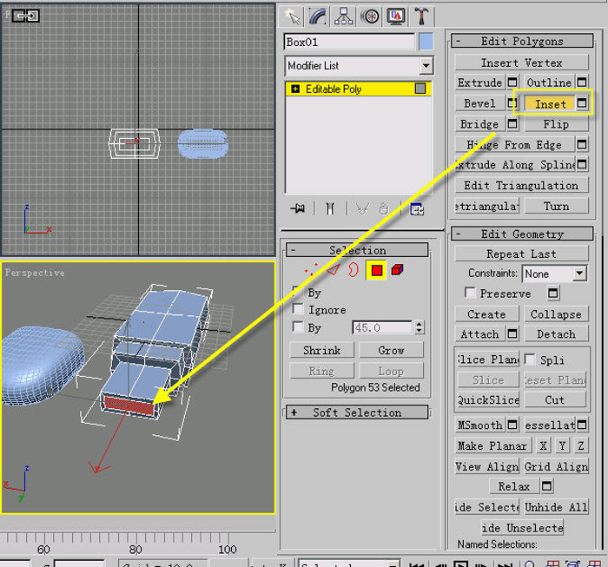Toggle Preserve UVs checkbox

(x=471, y=293)
